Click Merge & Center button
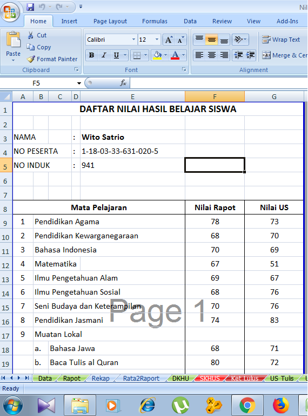This screenshot has width=308, height=416. coord(285,55)
